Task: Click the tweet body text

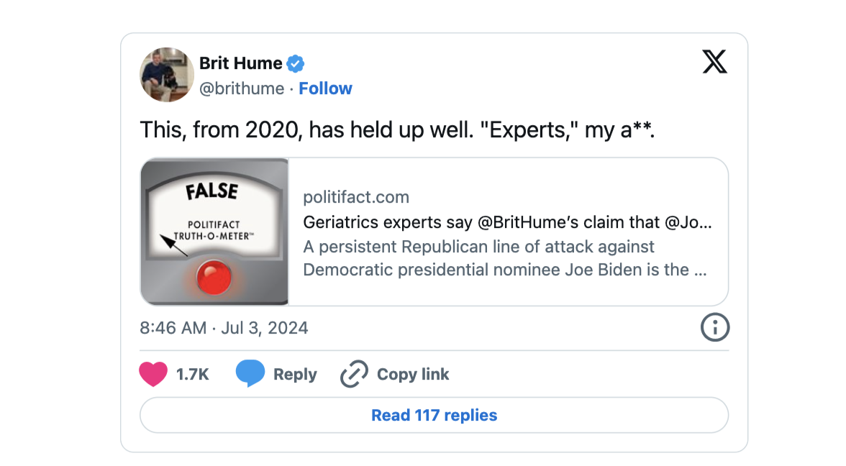Action: (398, 130)
